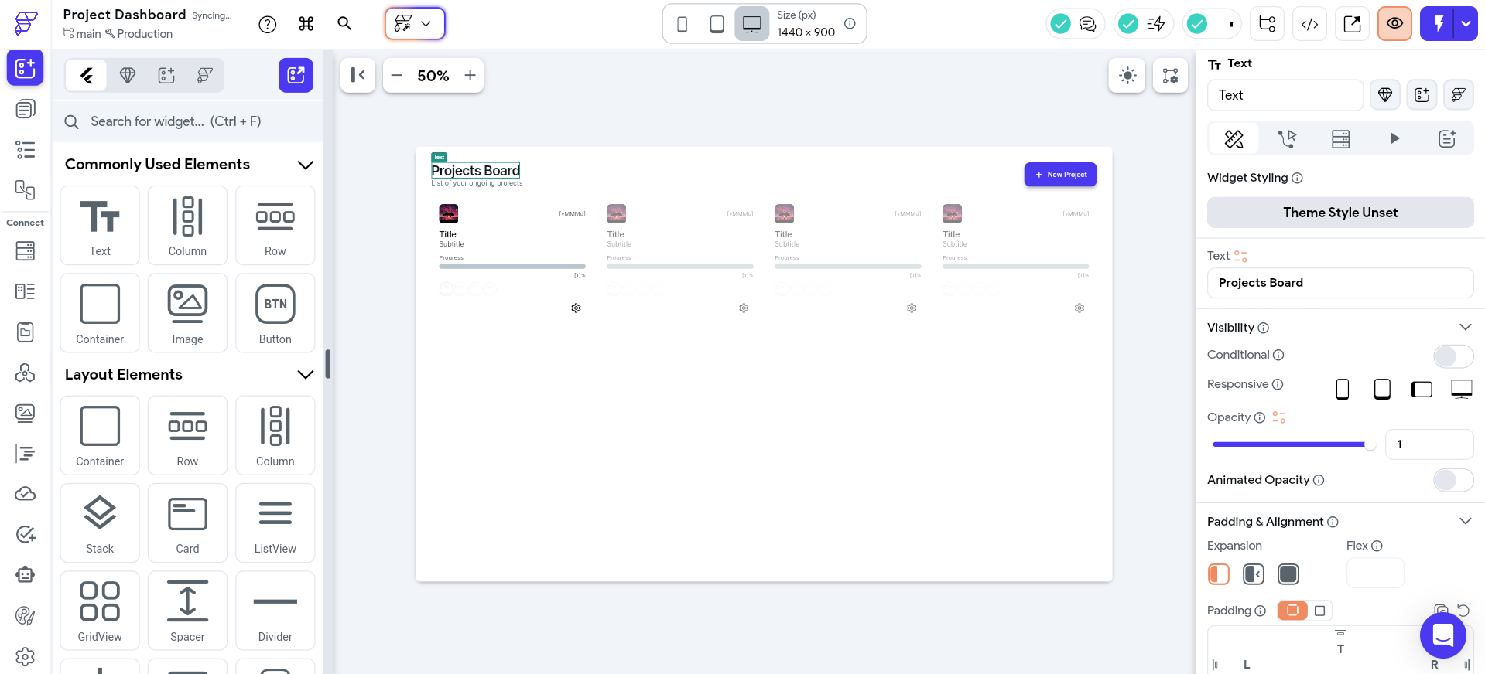Select the expanded expansion option
The image size is (1485, 674).
click(x=1288, y=574)
